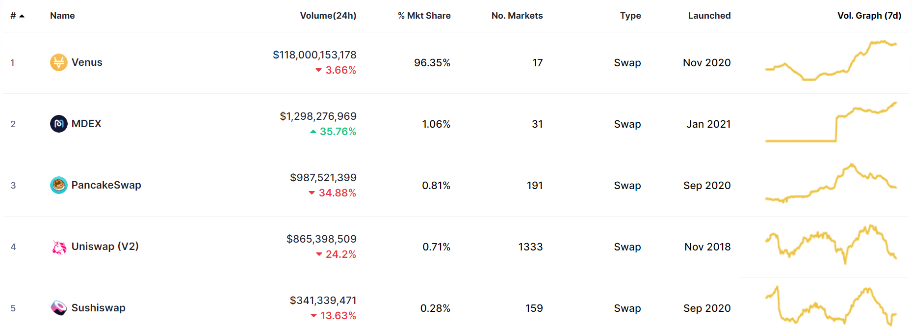Image resolution: width=912 pixels, height=331 pixels.
Task: Click MDEX volume $1,298,276,969
Action: point(318,116)
